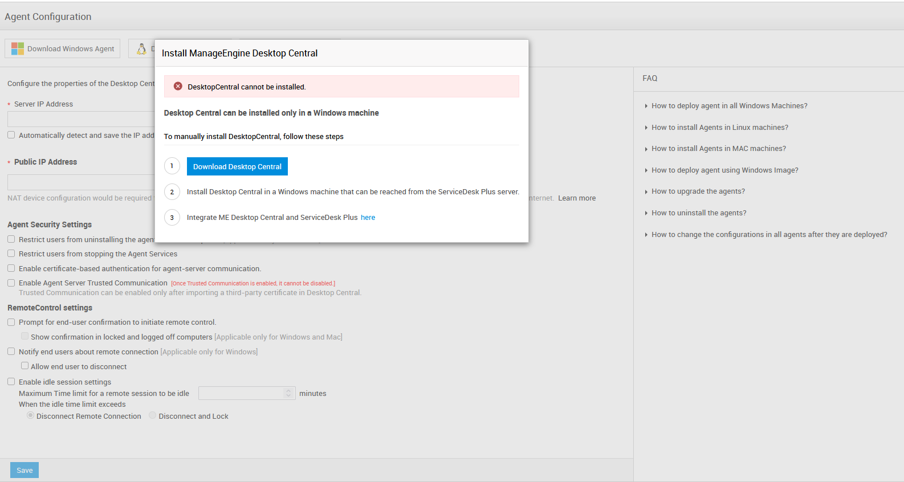Open the Learn more link
This screenshot has width=904, height=482.
click(576, 198)
